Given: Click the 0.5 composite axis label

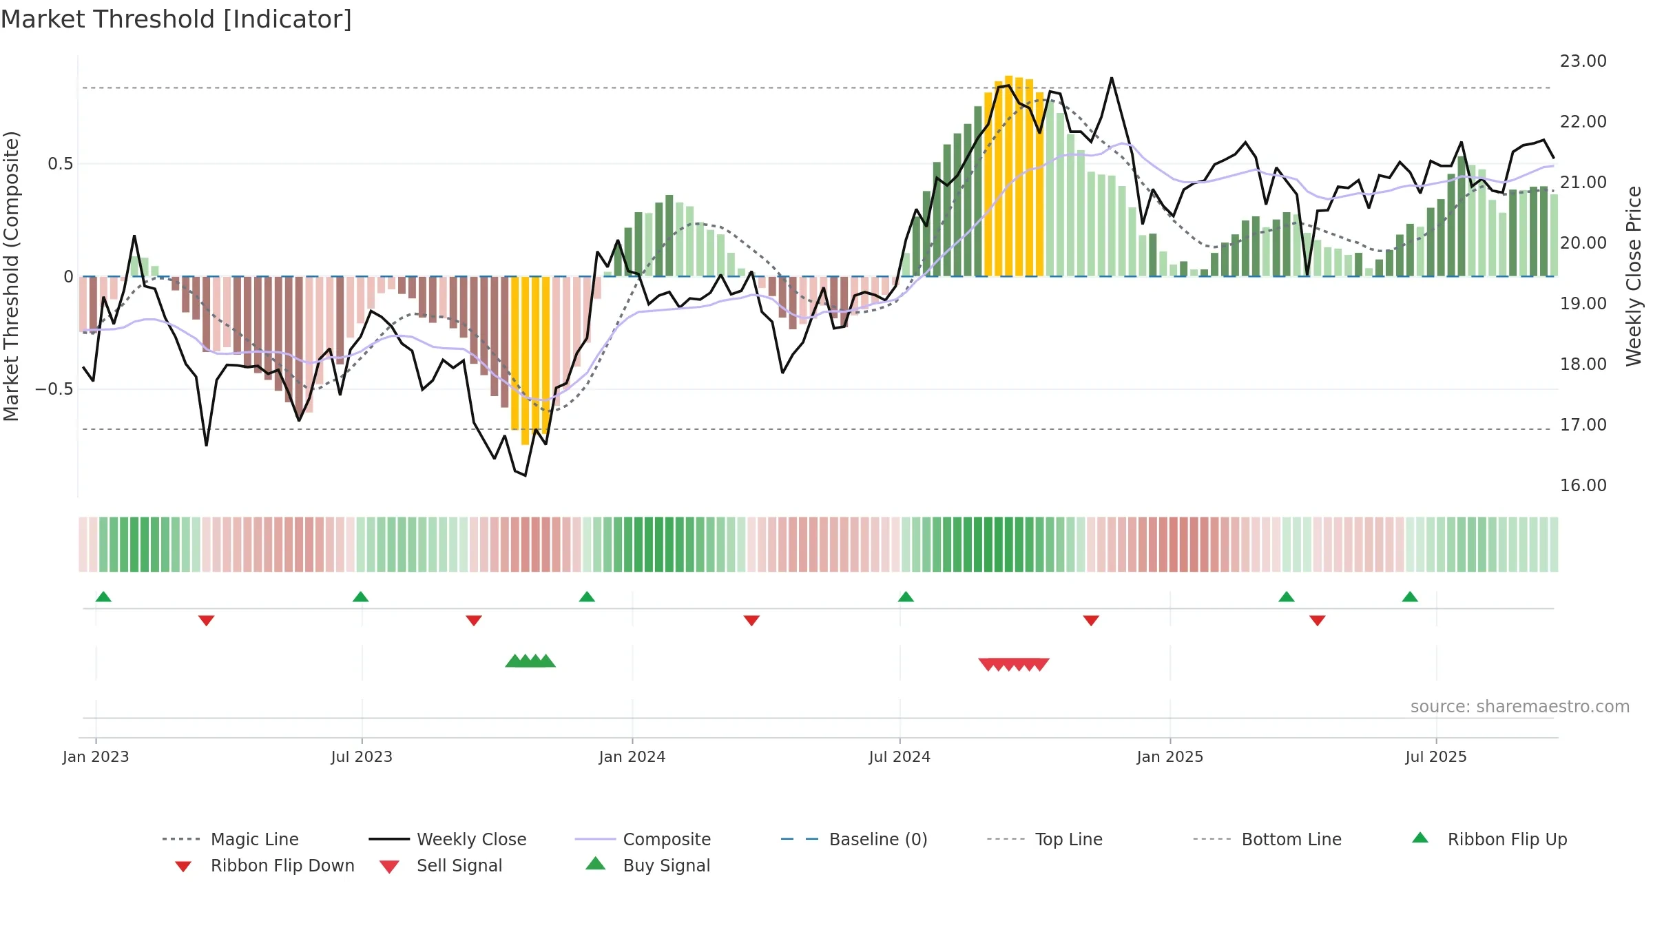Looking at the screenshot, I should (x=61, y=164).
